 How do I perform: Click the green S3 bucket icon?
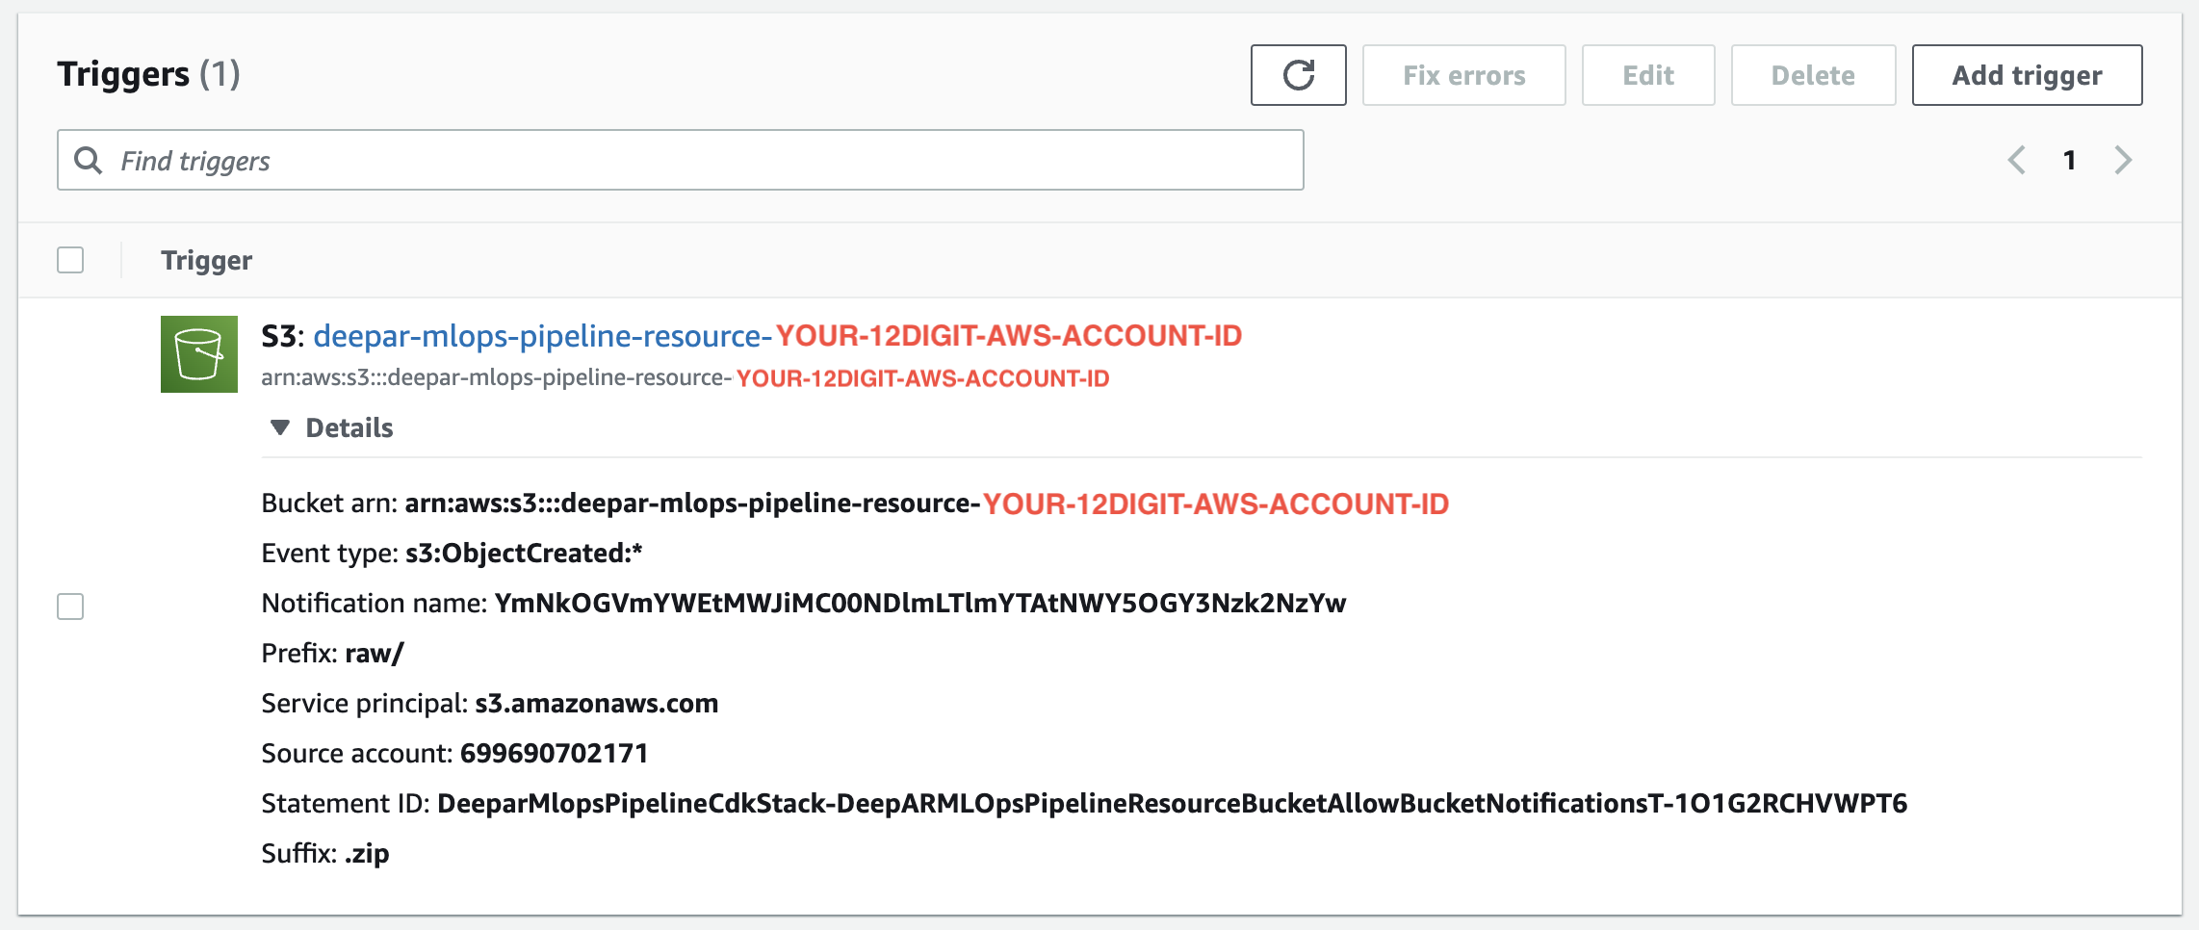pyautogui.click(x=199, y=354)
